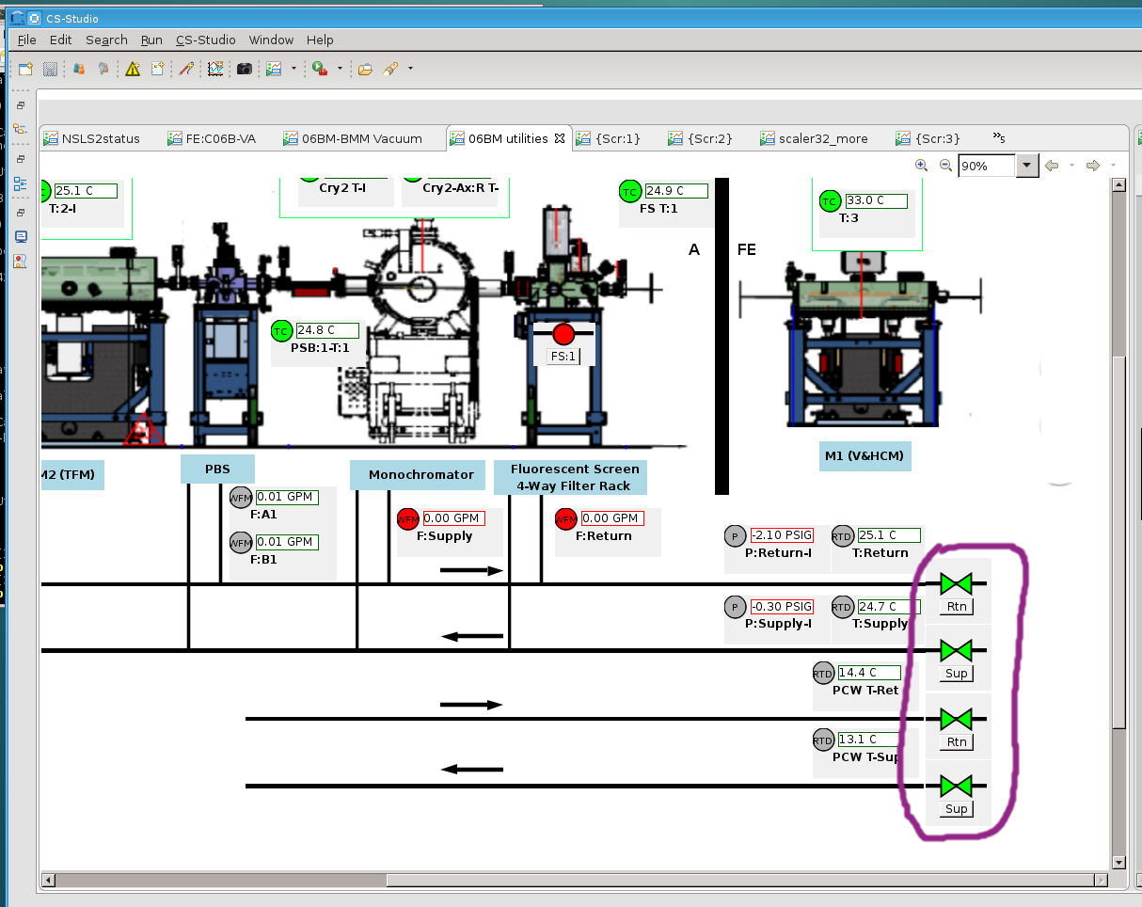Viewport: 1142px width, 907px height.
Task: Click the lower Rtn valve button
Action: click(x=957, y=741)
